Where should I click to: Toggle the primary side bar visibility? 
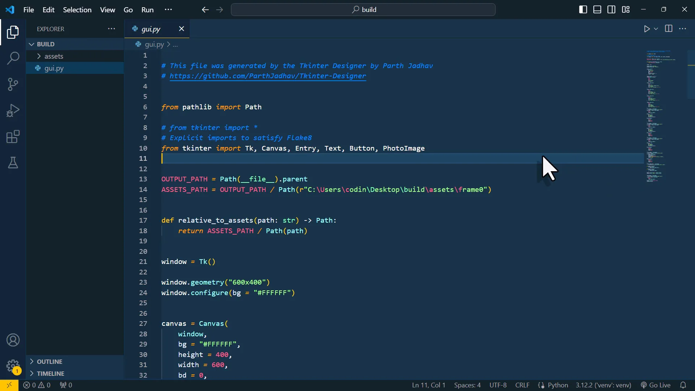pos(583,9)
